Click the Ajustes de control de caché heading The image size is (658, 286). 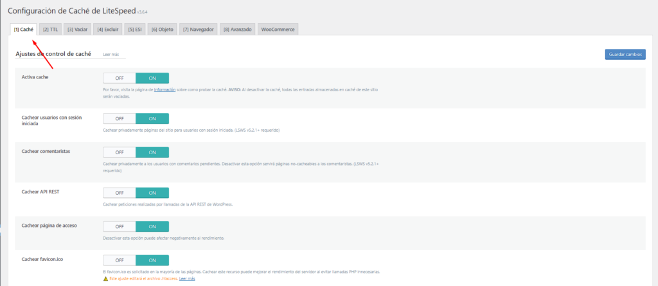point(53,54)
